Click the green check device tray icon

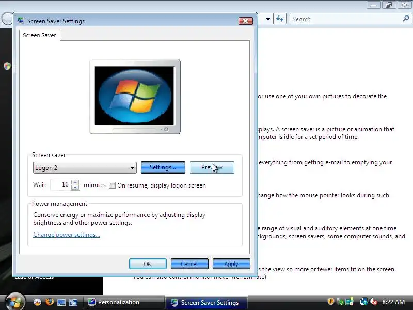pos(340,302)
